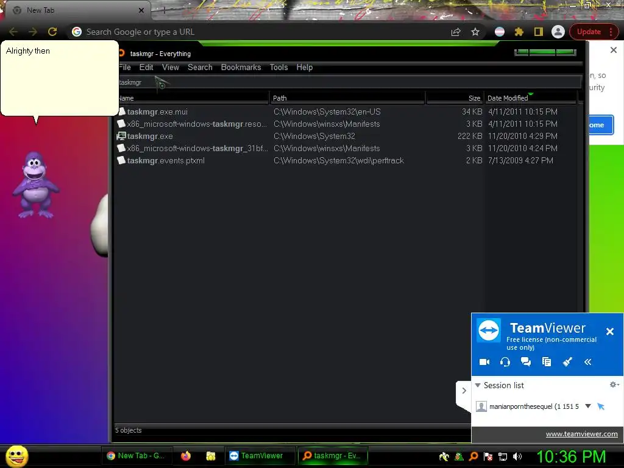The height and width of the screenshot is (468, 624).
Task: Click banana icon in system tray
Action: (x=444, y=456)
